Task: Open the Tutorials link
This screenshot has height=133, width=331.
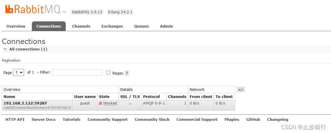Action: [x=72, y=120]
